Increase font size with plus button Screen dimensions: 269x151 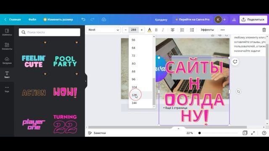[142, 30]
